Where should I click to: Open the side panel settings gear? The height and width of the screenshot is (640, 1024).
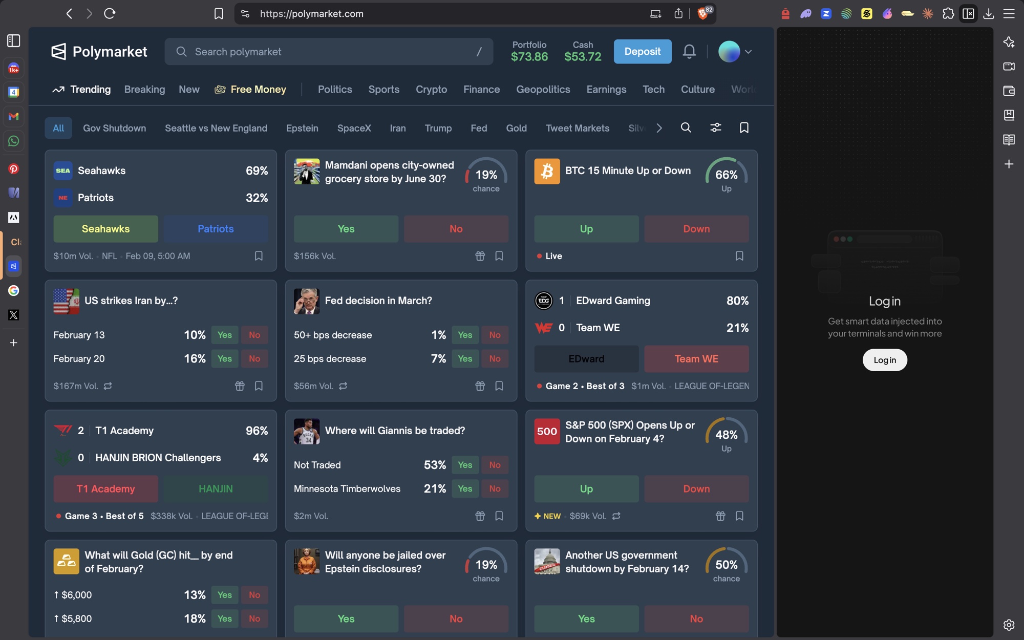click(x=1009, y=625)
